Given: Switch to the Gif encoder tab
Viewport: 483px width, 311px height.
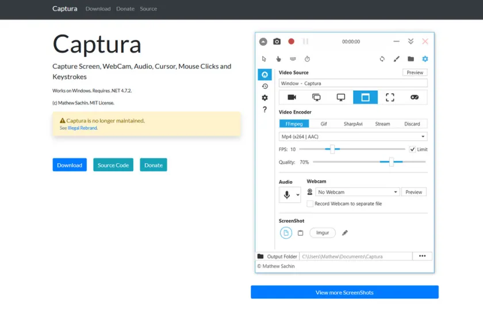Looking at the screenshot, I should pos(324,124).
